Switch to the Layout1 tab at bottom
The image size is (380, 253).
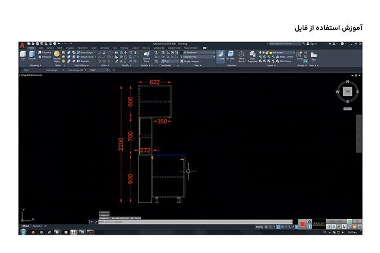point(37,226)
